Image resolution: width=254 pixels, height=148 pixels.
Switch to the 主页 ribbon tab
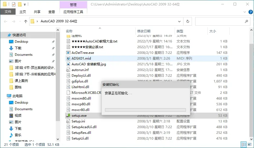click(x=22, y=12)
